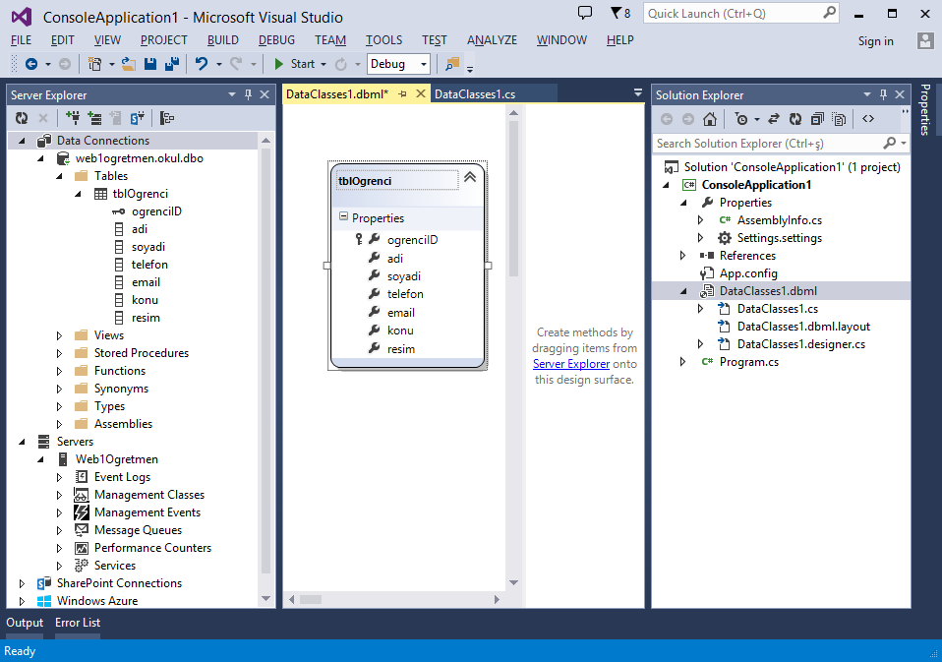Click the Server Explorer link in designer

tap(570, 364)
